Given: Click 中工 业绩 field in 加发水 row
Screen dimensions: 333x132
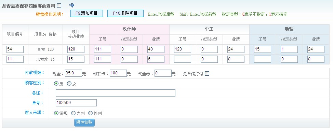Looking at the screenshot, I should (x=236, y=59).
